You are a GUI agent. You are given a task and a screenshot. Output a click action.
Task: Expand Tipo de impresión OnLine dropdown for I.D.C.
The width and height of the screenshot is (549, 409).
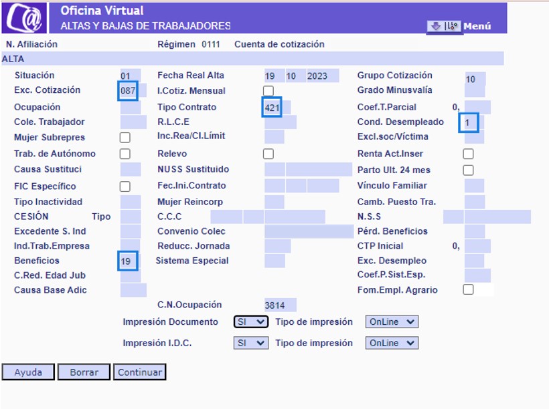point(392,343)
